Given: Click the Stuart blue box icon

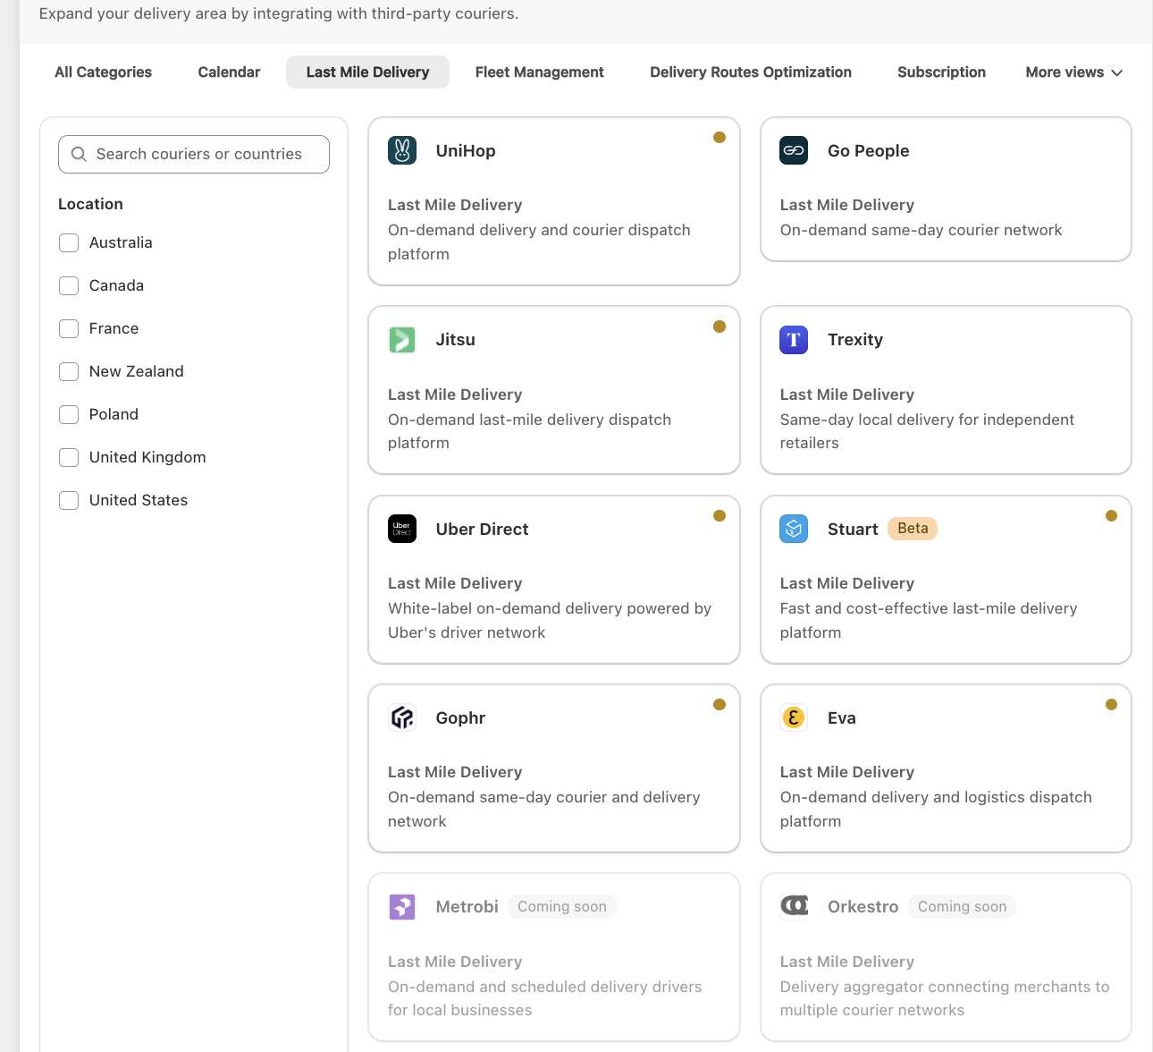Looking at the screenshot, I should (794, 529).
